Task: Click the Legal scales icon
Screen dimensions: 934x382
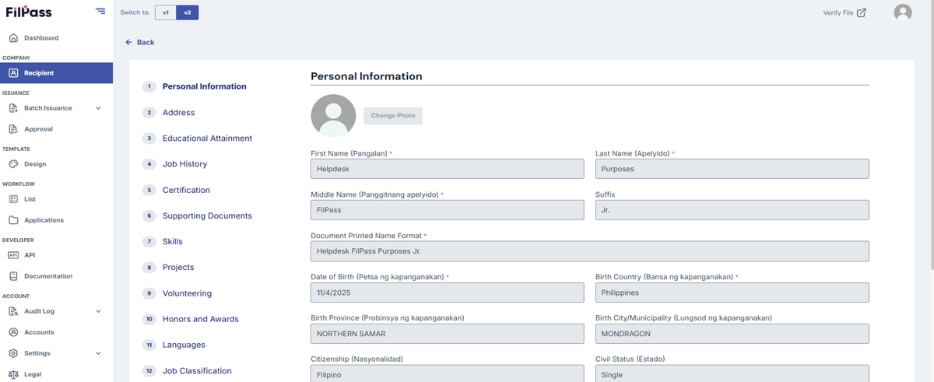Action: tap(13, 374)
